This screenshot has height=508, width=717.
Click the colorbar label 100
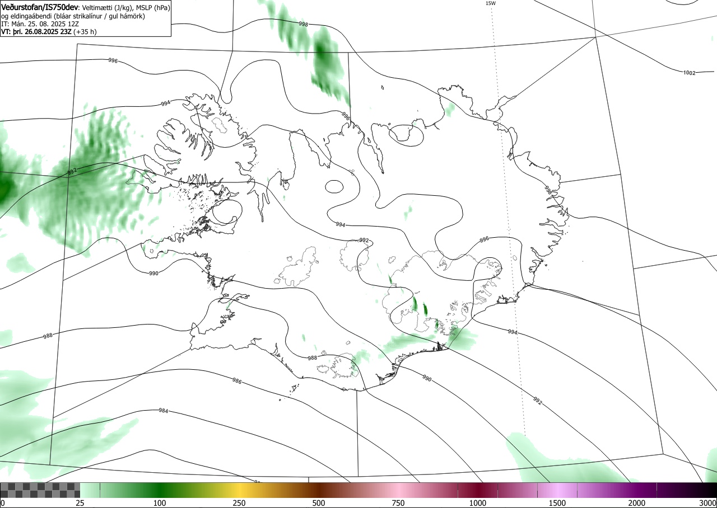click(x=160, y=503)
